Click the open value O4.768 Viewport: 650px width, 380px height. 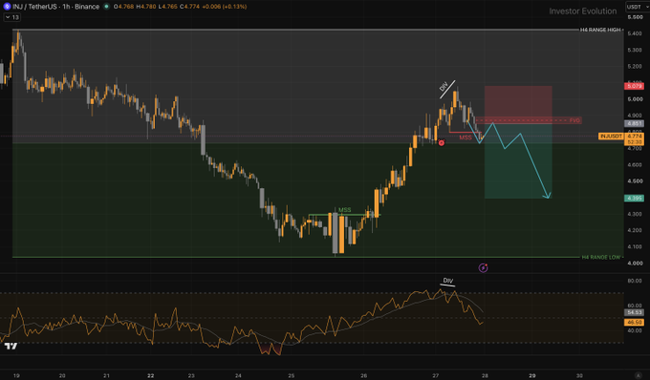tap(123, 7)
